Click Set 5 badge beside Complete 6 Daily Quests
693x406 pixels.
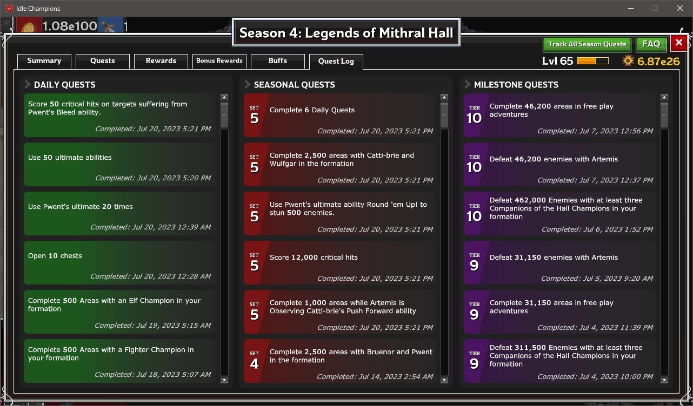point(254,115)
